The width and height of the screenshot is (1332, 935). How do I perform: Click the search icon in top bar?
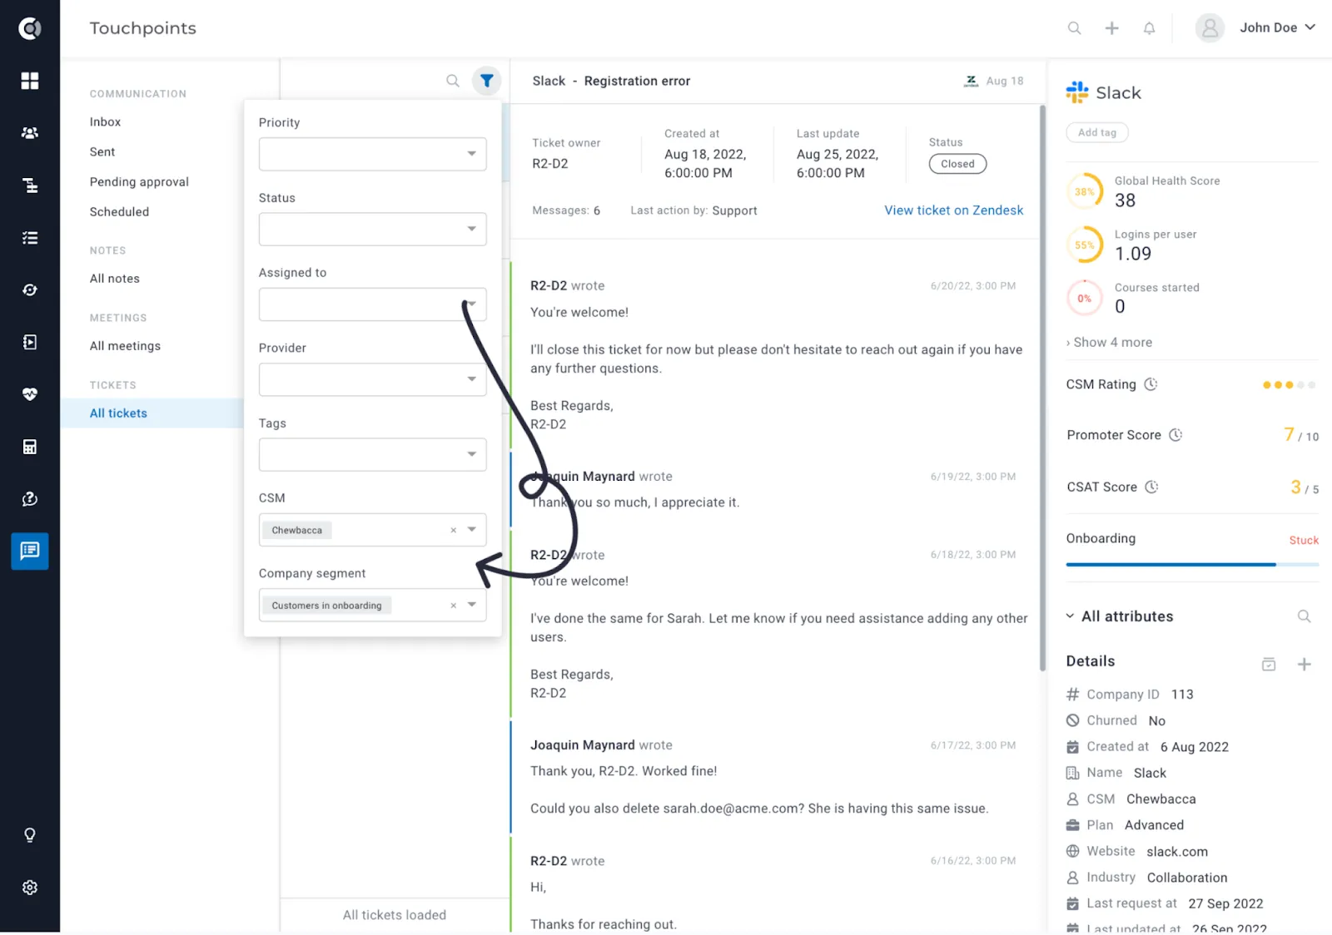pos(1075,28)
